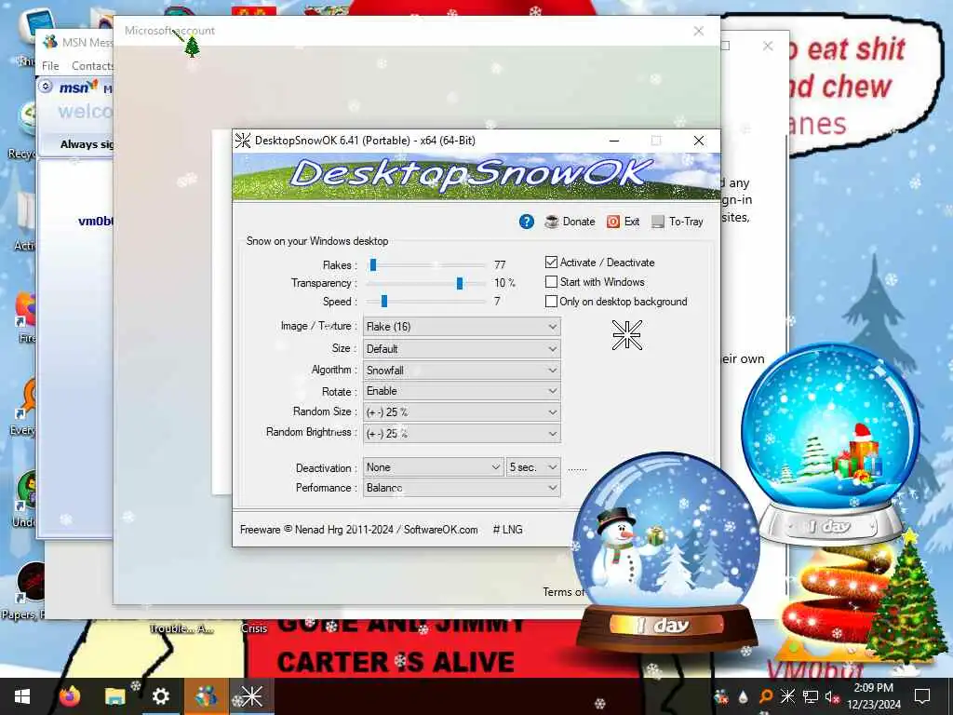Viewport: 953px width, 715px height.
Task: Open the muted volume speaker icon
Action: click(x=831, y=696)
